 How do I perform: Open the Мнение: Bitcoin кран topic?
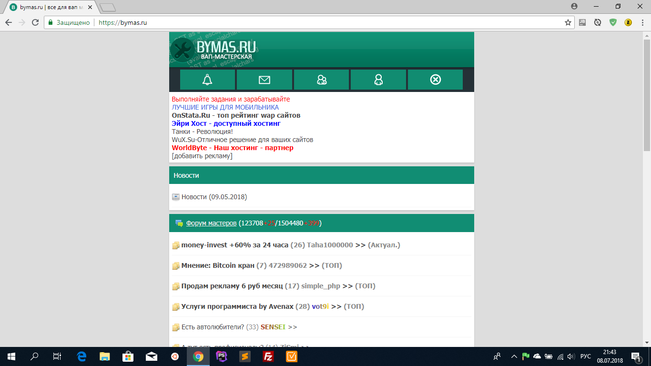(x=218, y=265)
